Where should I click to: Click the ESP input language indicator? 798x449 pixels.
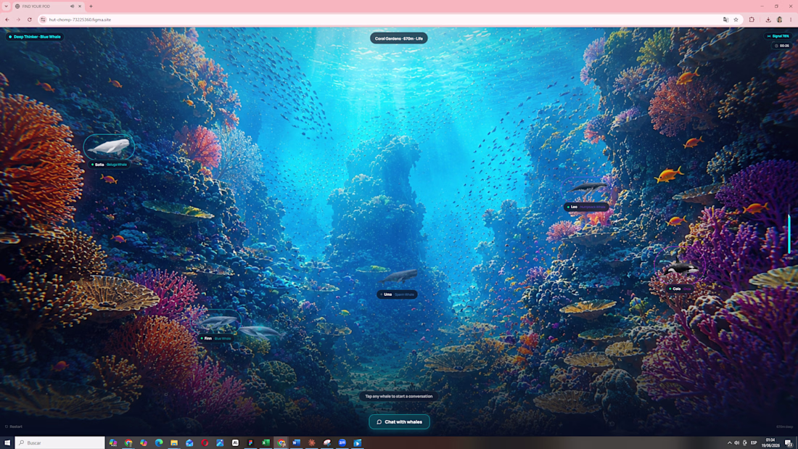tap(754, 443)
